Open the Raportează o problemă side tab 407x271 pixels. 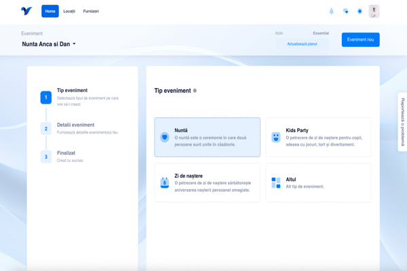tap(402, 122)
